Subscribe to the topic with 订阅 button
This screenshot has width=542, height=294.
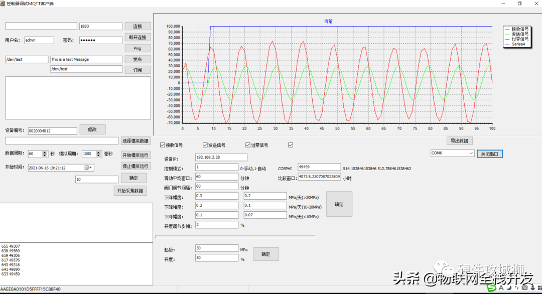(x=138, y=70)
